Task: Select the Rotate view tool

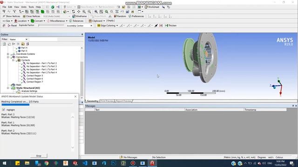Action: click(74, 12)
